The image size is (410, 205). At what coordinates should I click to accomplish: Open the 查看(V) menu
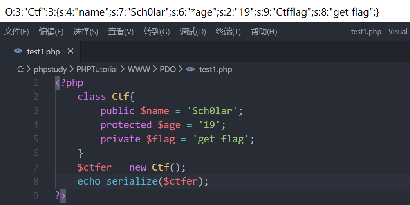121,32
